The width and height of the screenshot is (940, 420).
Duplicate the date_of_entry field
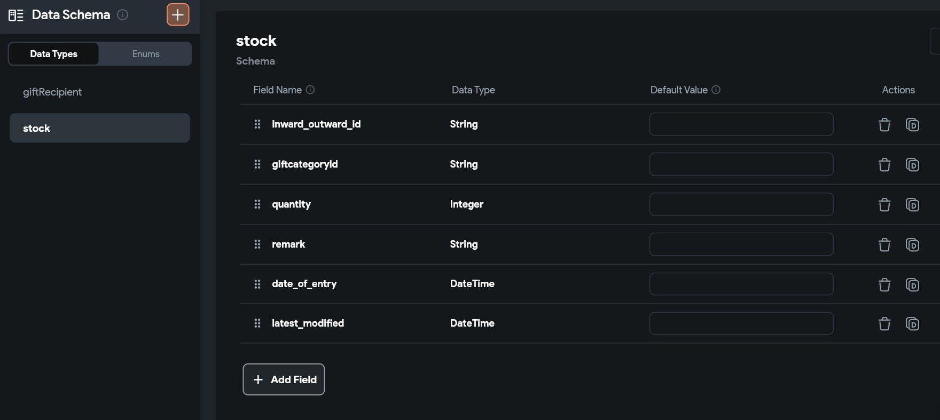912,284
